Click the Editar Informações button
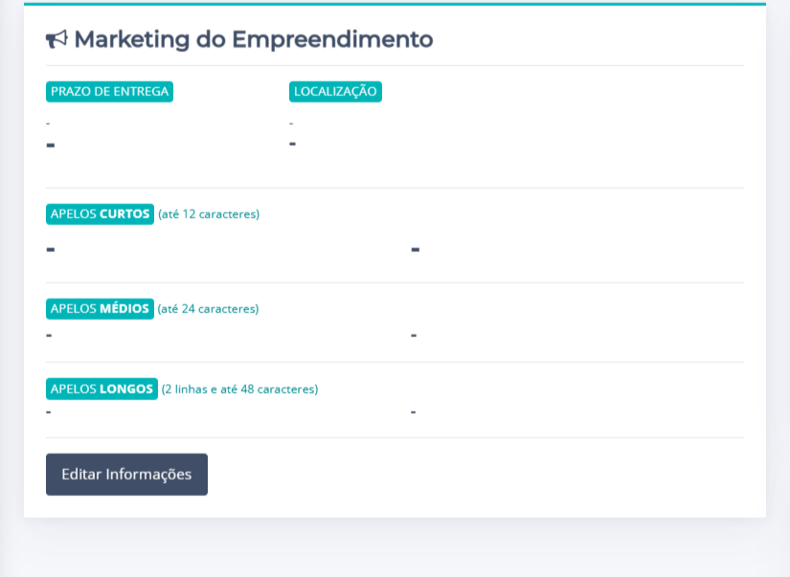 point(126,475)
